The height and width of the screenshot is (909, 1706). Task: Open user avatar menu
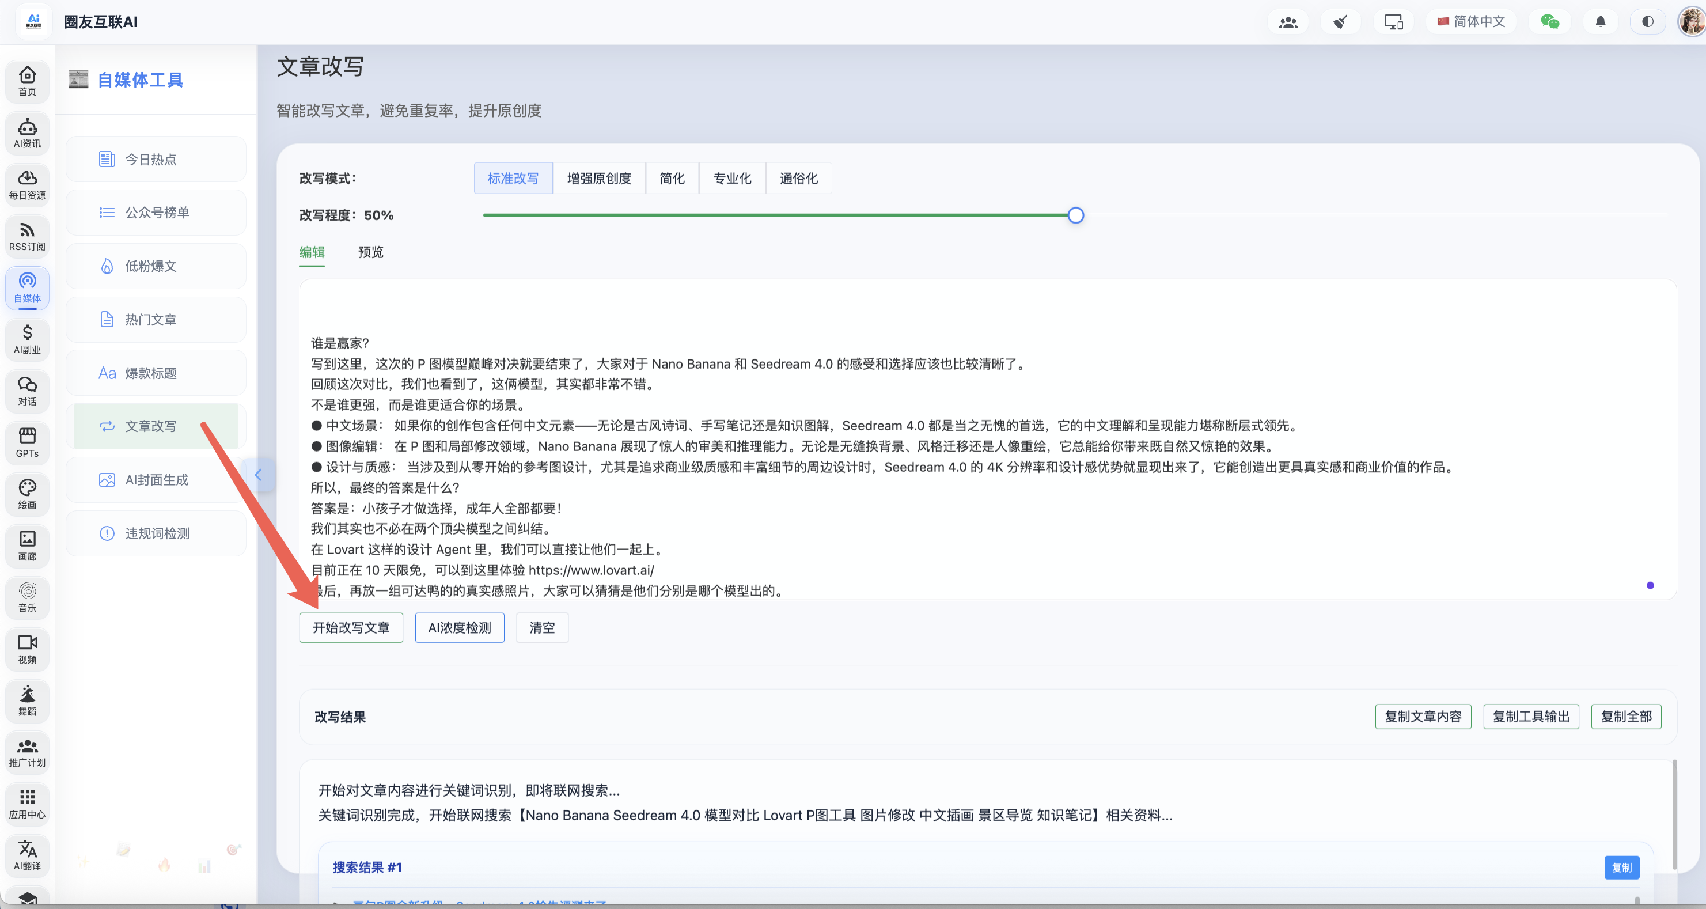pyautogui.click(x=1691, y=22)
